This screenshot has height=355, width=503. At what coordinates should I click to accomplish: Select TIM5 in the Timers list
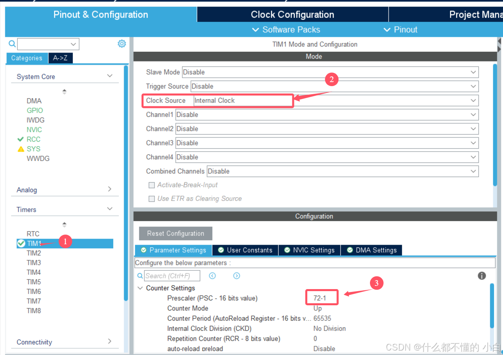point(34,282)
